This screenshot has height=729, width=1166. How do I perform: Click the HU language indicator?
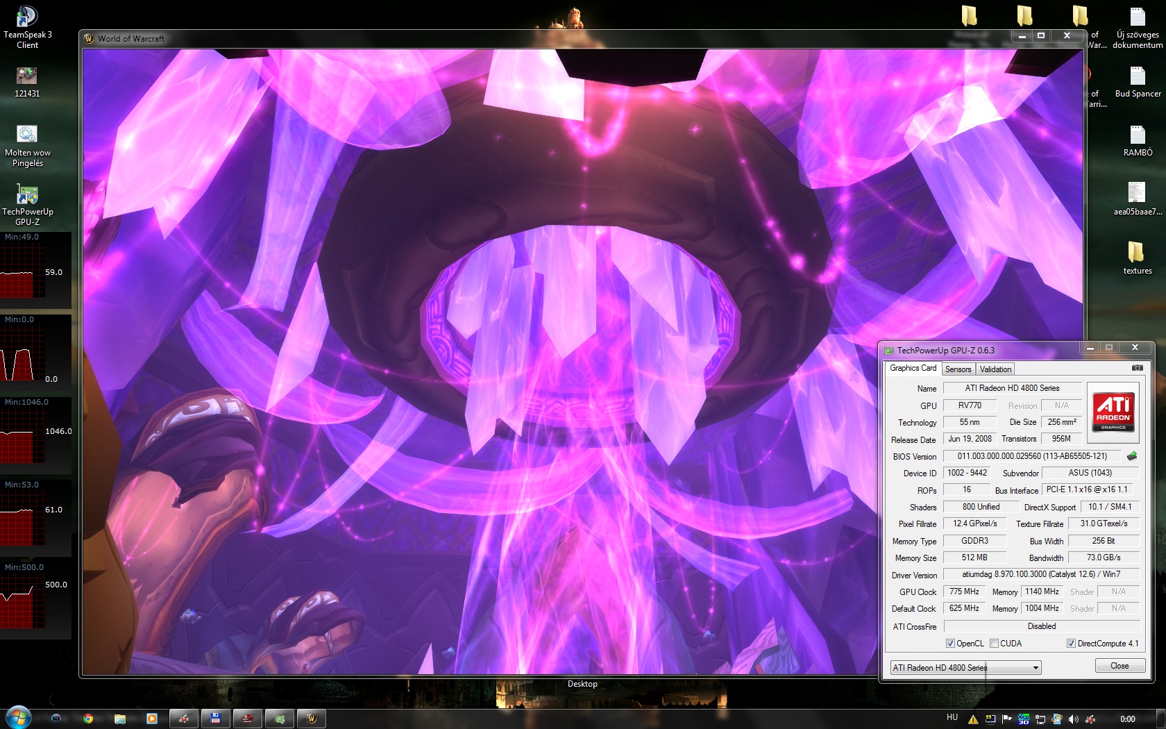(x=952, y=718)
